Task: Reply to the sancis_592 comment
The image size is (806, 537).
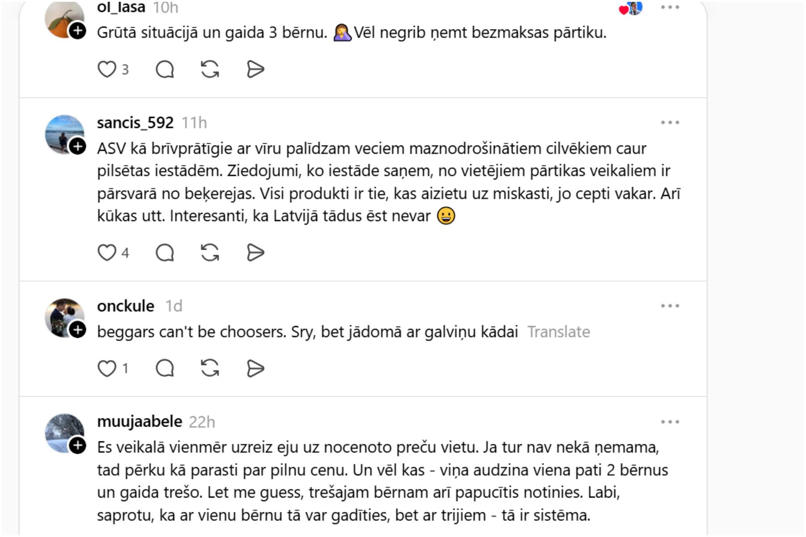Action: coord(165,253)
